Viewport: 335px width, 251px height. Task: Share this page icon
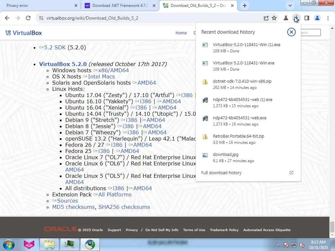[266, 18]
